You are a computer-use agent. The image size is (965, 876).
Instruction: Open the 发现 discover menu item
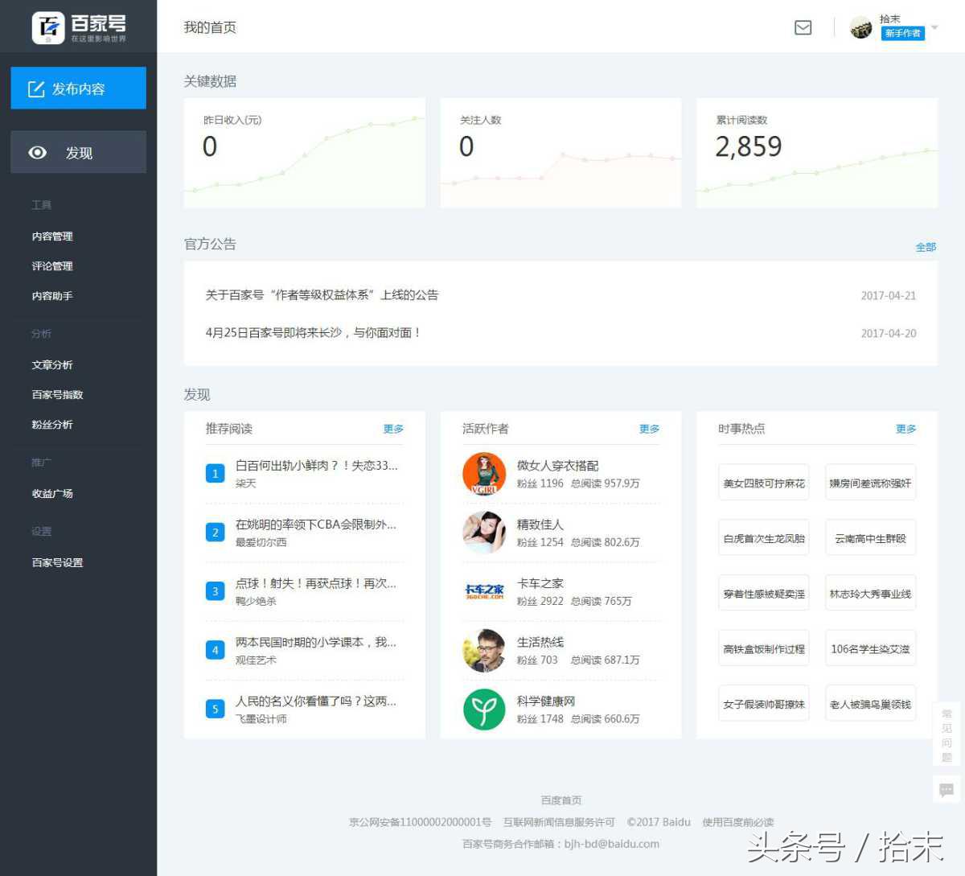(x=78, y=153)
